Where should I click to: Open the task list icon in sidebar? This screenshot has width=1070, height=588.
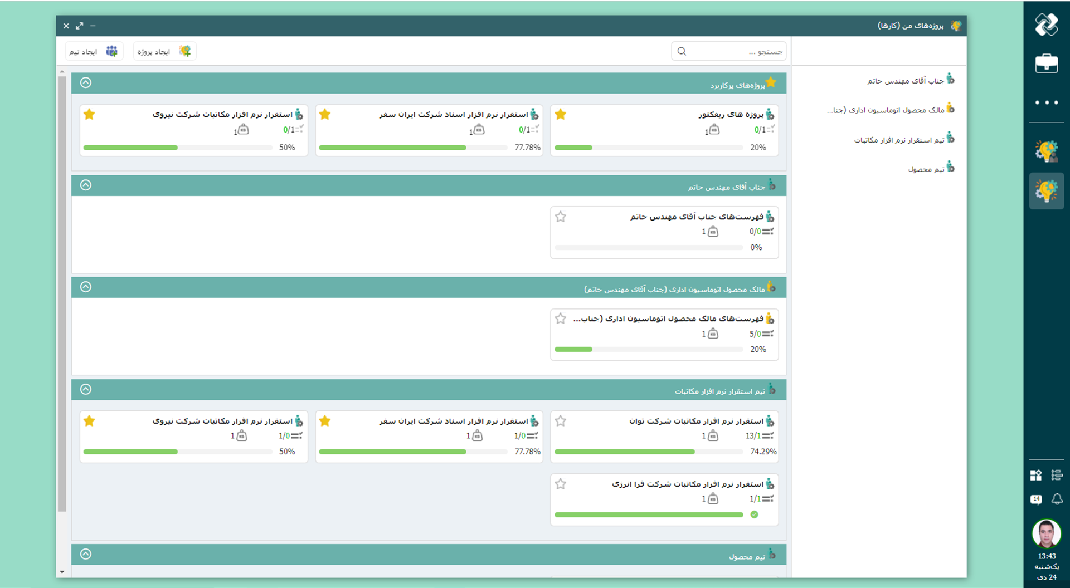[x=1057, y=475]
